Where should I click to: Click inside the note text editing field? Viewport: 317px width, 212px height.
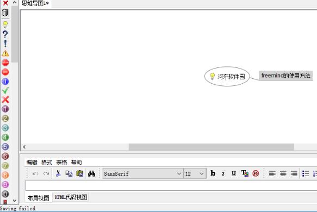[171, 185]
